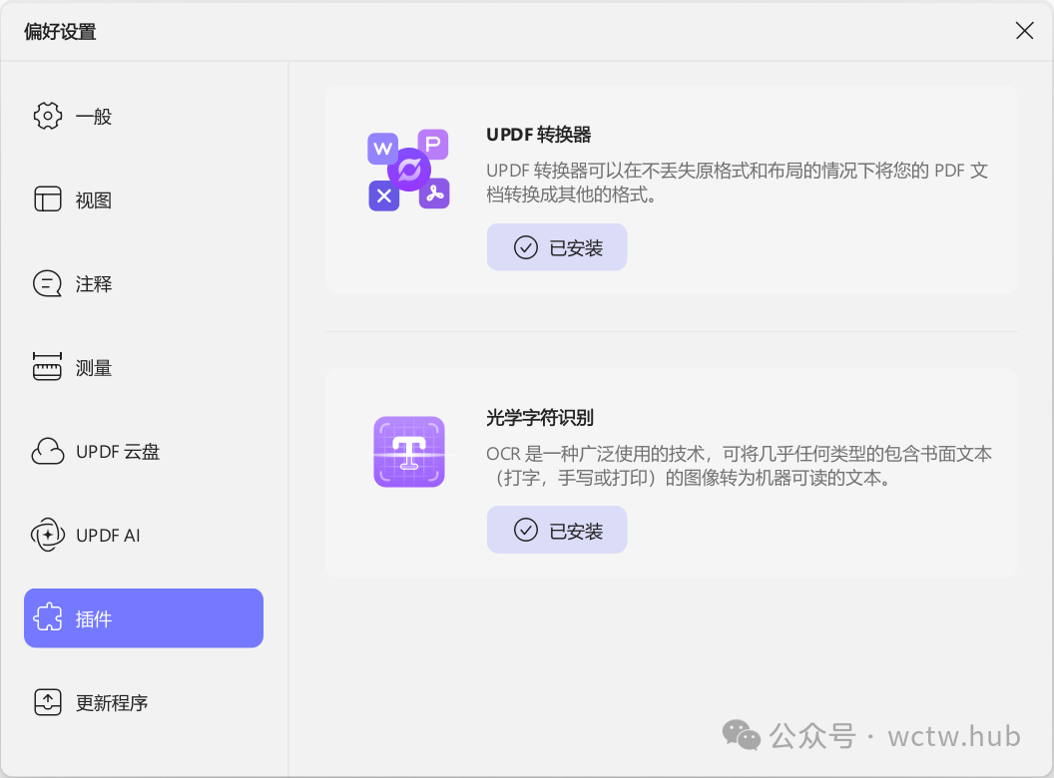Click the 偏好设置 window title
The image size is (1054, 778).
[60, 31]
